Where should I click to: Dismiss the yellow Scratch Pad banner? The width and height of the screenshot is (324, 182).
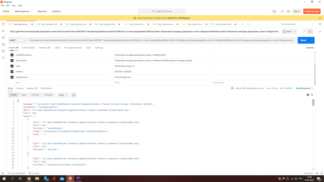pyautogui.click(x=320, y=18)
